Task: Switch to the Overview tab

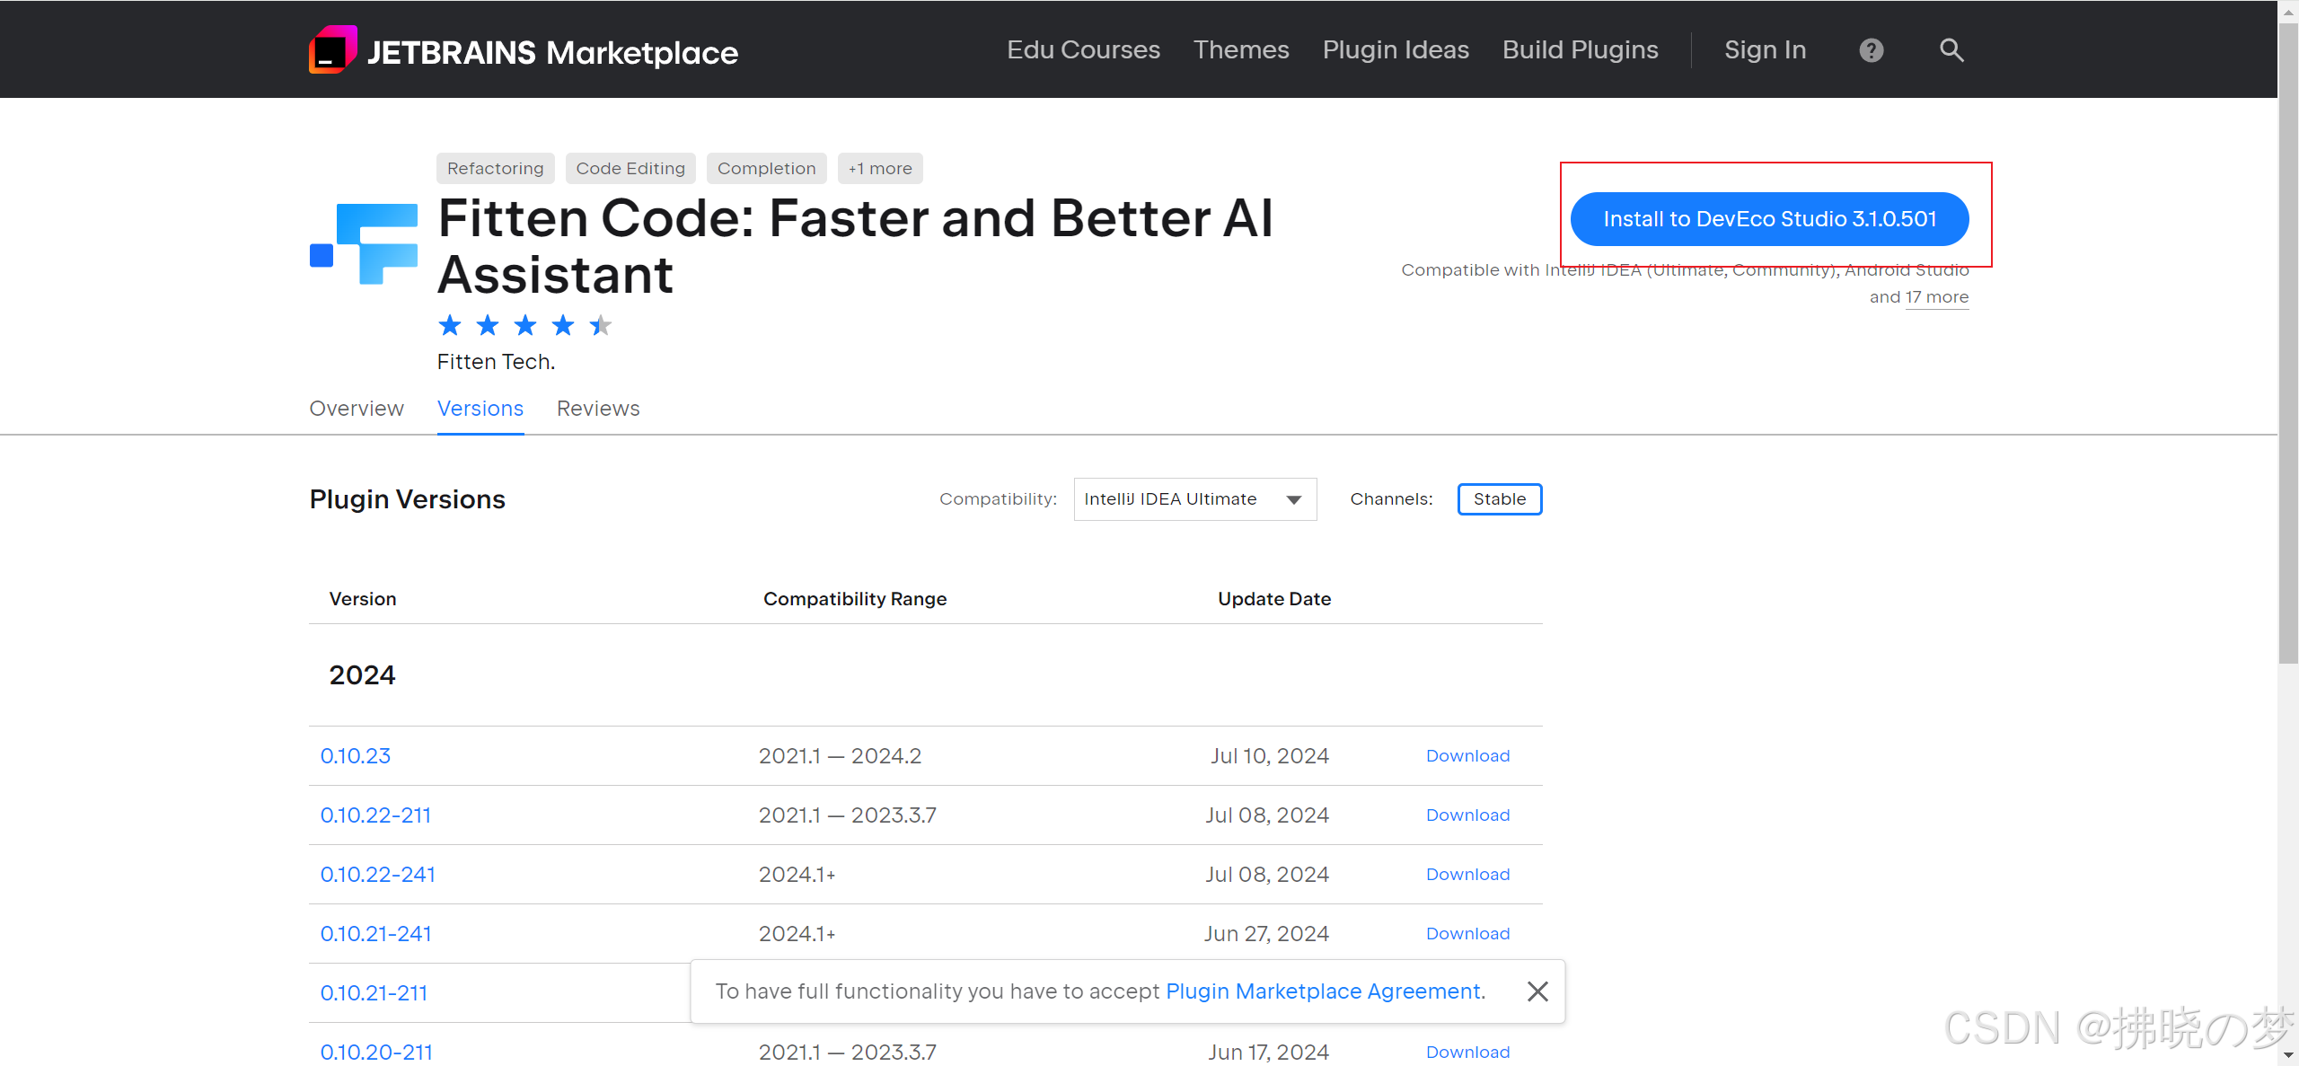Action: point(356,408)
